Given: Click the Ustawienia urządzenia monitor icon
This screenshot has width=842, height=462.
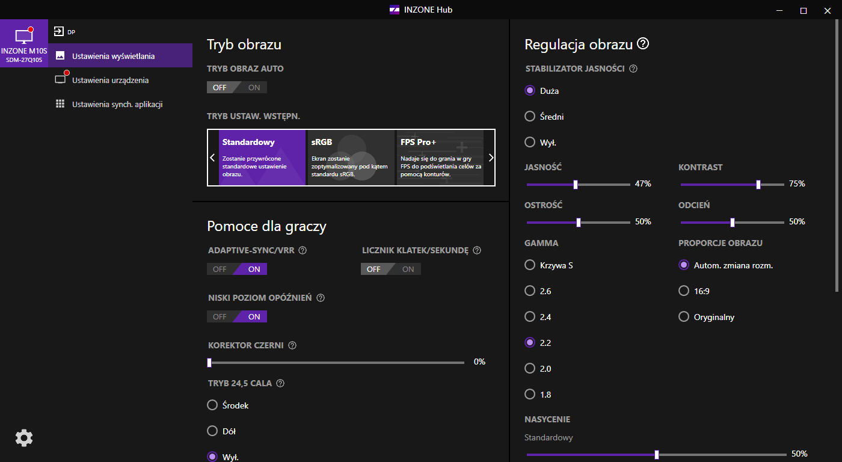Looking at the screenshot, I should point(60,79).
